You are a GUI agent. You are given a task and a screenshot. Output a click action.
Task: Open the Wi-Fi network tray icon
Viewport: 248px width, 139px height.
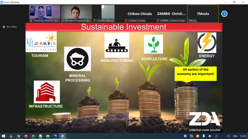[216, 136]
